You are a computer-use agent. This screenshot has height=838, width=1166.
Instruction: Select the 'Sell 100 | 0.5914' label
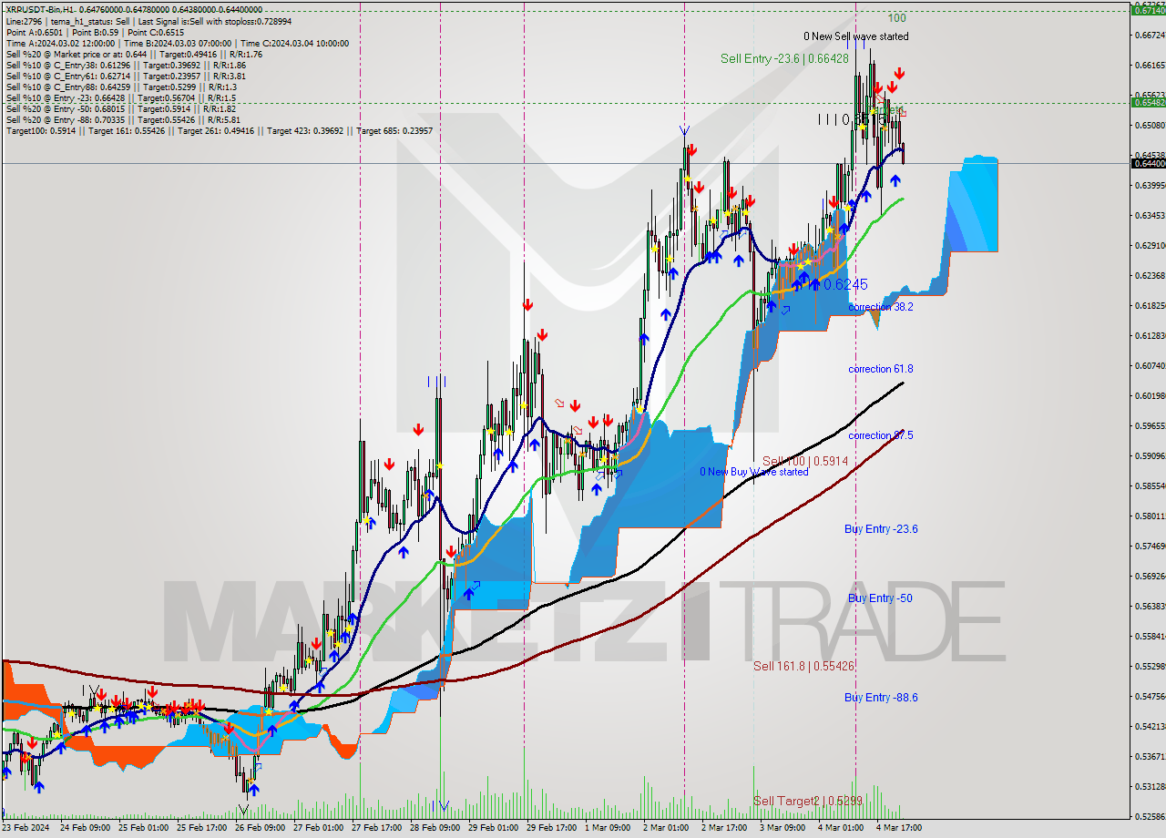805,461
